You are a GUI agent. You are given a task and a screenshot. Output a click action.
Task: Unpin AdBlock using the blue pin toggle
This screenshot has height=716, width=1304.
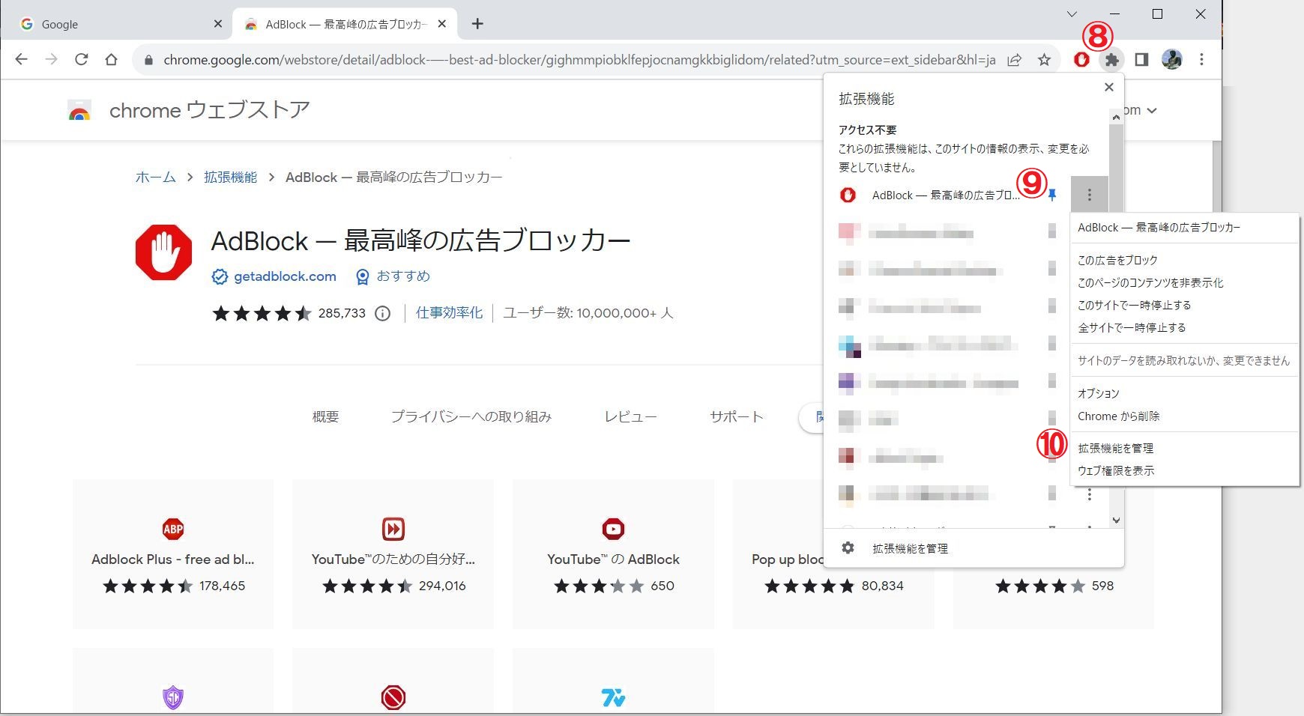[1052, 195]
